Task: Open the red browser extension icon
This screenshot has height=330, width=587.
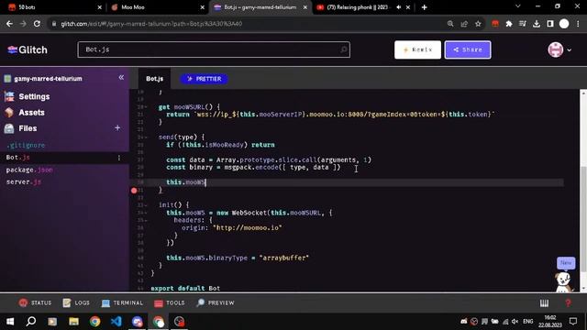Action: click(495, 24)
